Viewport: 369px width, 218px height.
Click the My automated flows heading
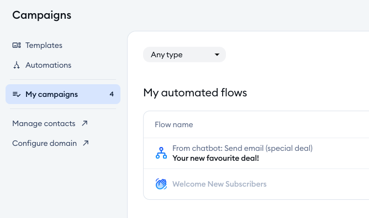195,92
